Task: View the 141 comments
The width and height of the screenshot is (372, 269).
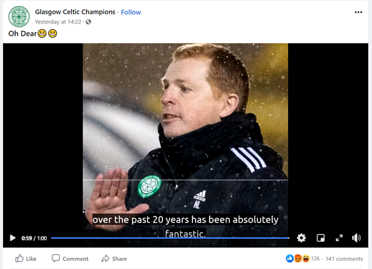Action: click(344, 259)
